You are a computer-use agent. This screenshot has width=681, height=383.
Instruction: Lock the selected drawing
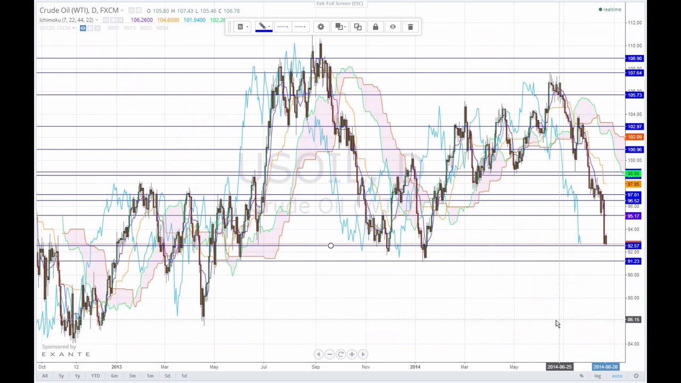tap(375, 27)
